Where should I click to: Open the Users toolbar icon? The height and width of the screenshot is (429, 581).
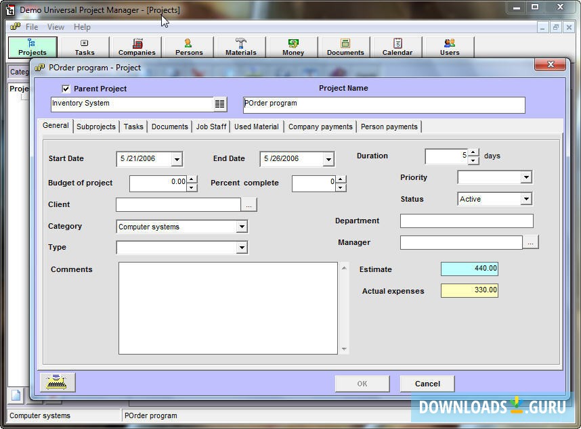[x=450, y=47]
